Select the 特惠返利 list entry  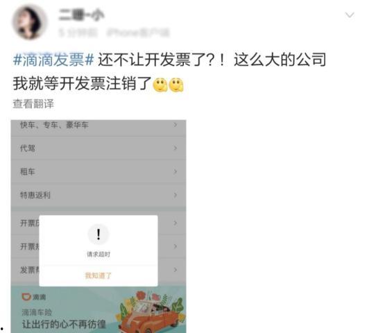pyautogui.click(x=98, y=195)
